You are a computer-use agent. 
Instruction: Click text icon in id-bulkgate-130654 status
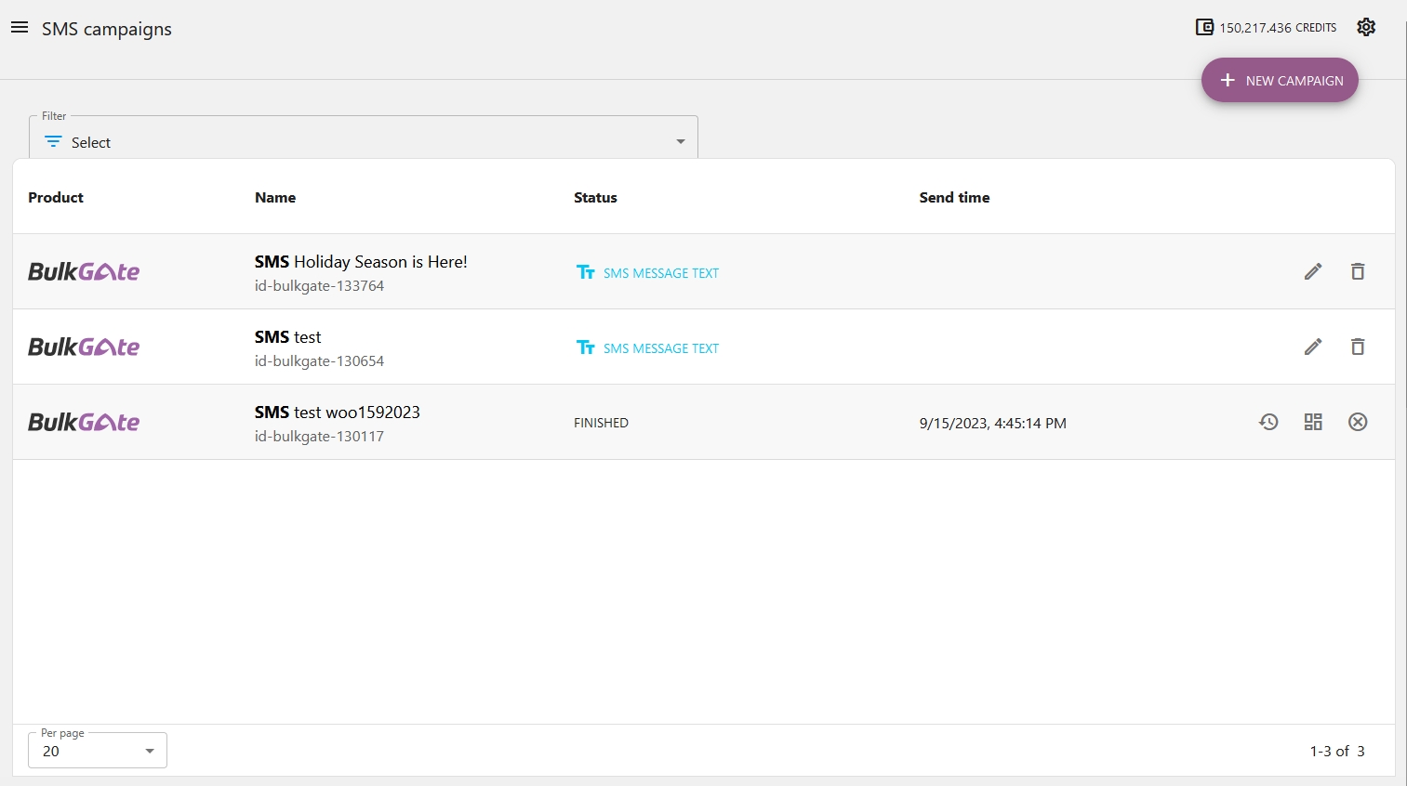click(x=585, y=347)
